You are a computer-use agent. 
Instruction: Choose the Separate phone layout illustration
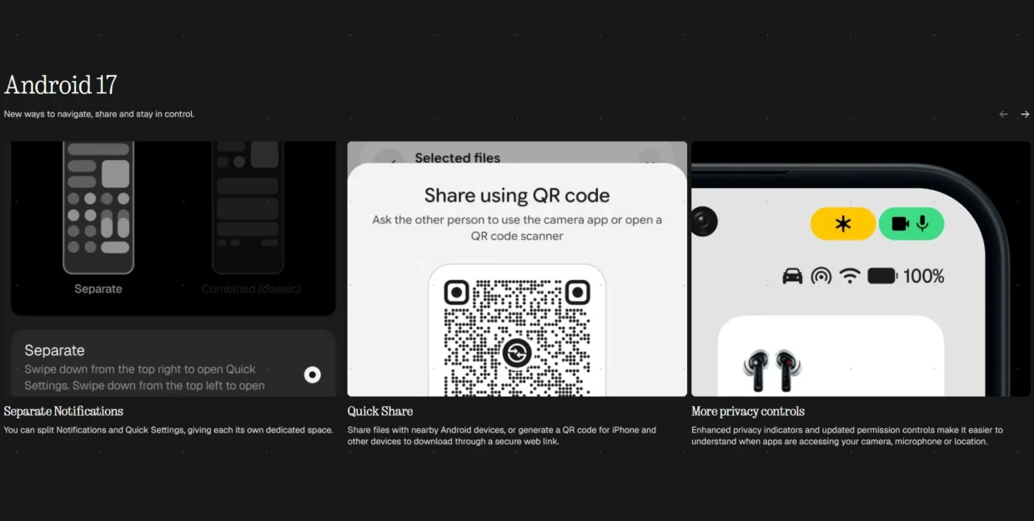click(x=98, y=208)
